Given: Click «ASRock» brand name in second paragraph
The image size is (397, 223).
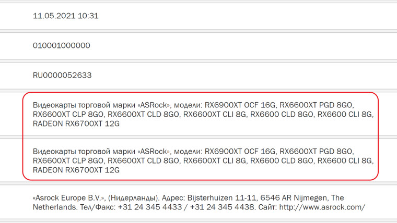Looking at the screenshot, I should [157, 151].
